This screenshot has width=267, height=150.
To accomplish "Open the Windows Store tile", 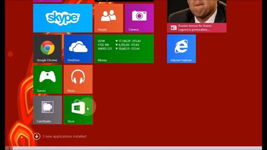I will (x=78, y=110).
